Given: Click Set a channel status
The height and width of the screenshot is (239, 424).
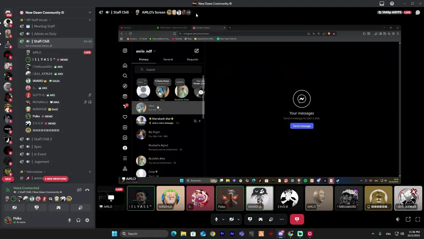Looking at the screenshot, I should 39,46.
